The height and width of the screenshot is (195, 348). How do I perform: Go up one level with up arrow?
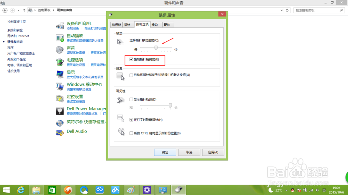pos(24,10)
